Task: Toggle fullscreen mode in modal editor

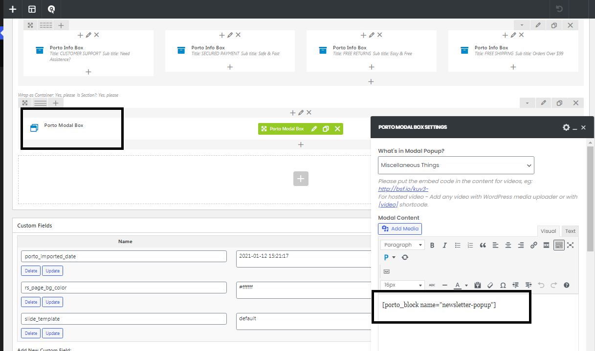Action: click(x=570, y=245)
